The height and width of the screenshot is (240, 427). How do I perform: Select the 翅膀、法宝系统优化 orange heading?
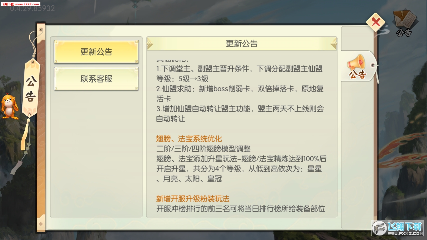tap(189, 139)
